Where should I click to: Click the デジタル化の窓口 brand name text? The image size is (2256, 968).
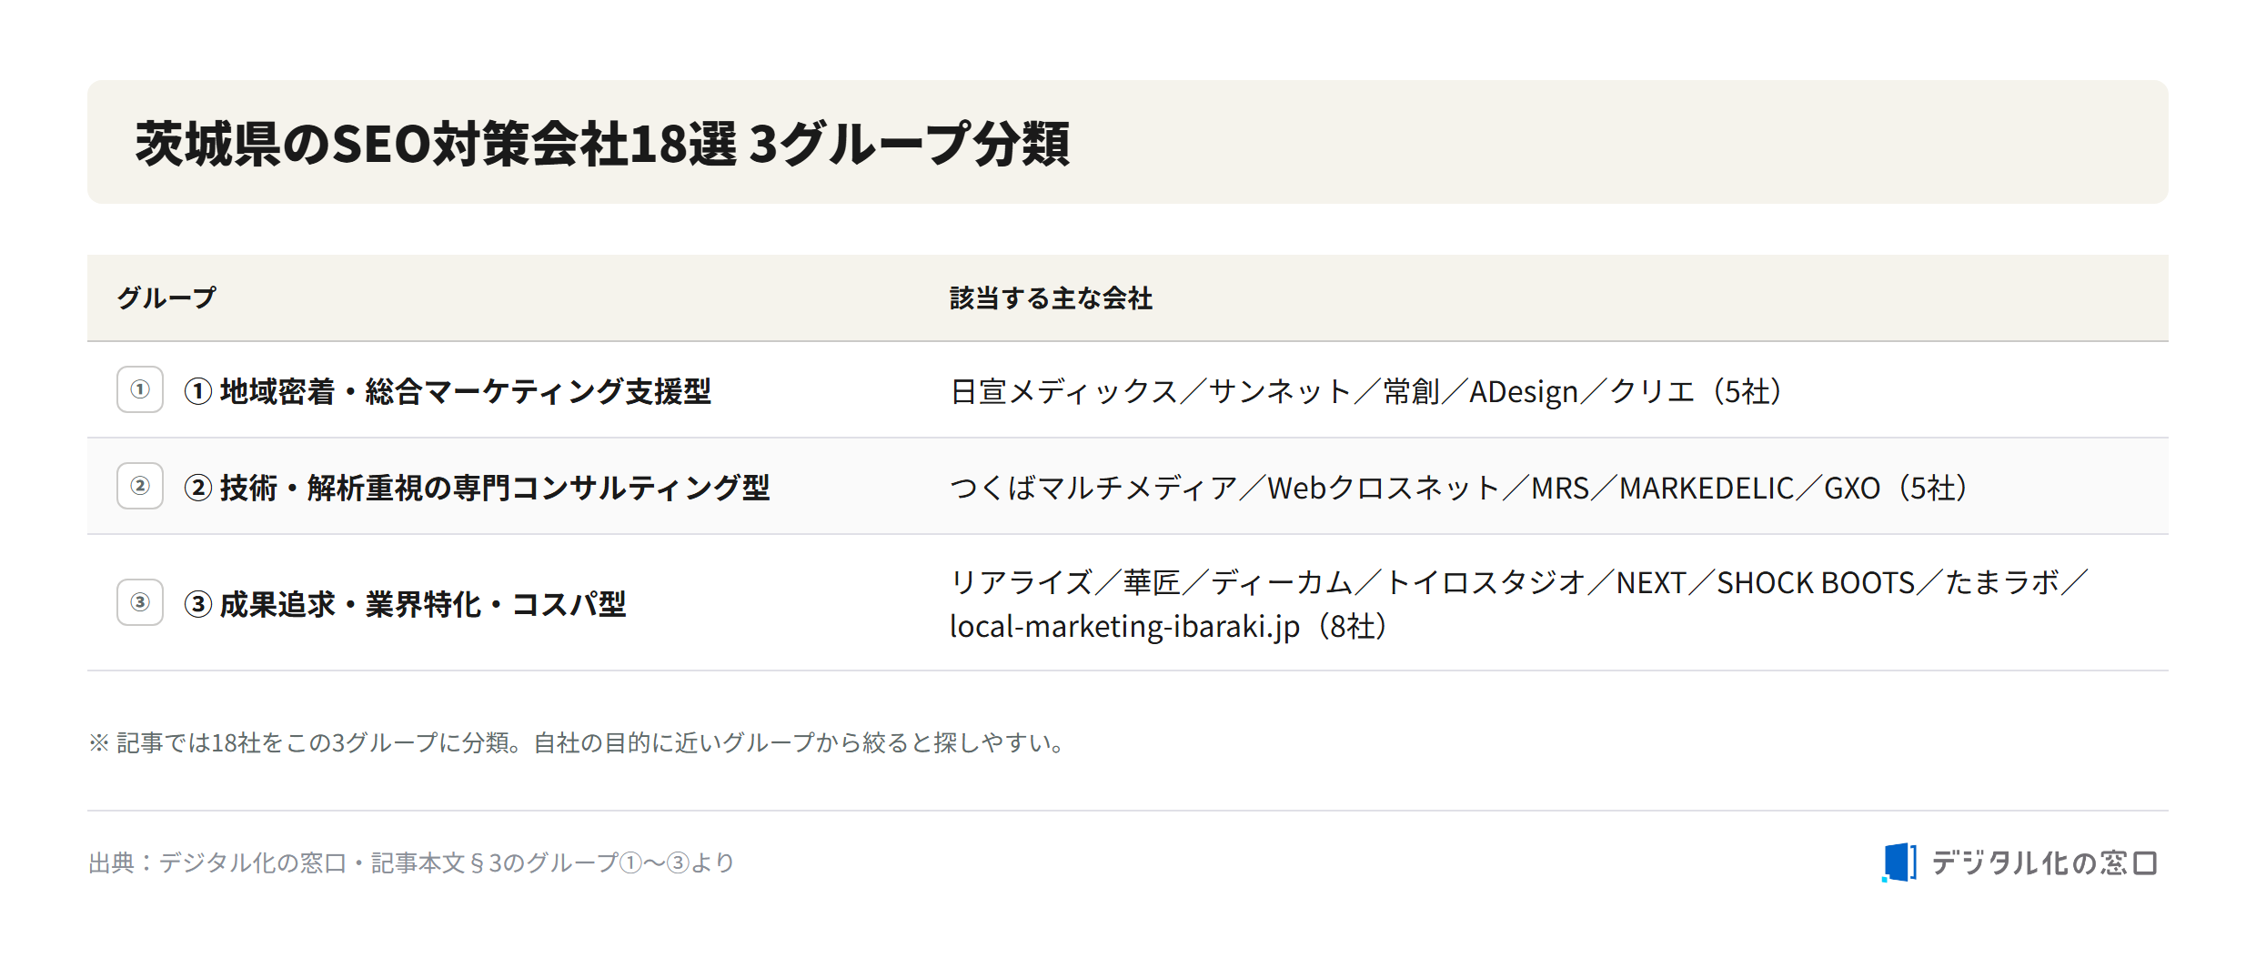[2045, 862]
